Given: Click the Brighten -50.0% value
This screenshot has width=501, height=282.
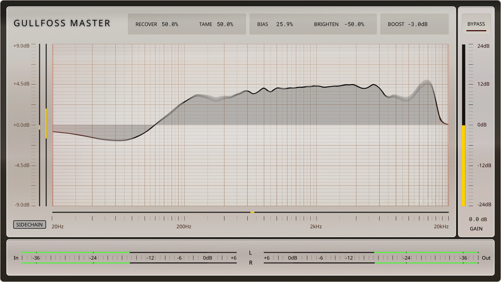Looking at the screenshot, I should pyautogui.click(x=354, y=24).
